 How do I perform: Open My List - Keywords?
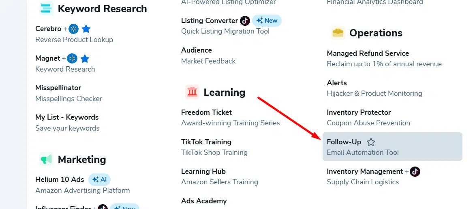pyautogui.click(x=67, y=117)
